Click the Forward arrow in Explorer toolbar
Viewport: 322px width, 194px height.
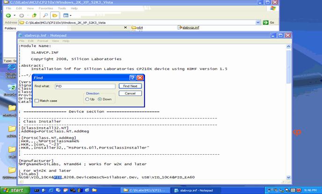pos(22,15)
